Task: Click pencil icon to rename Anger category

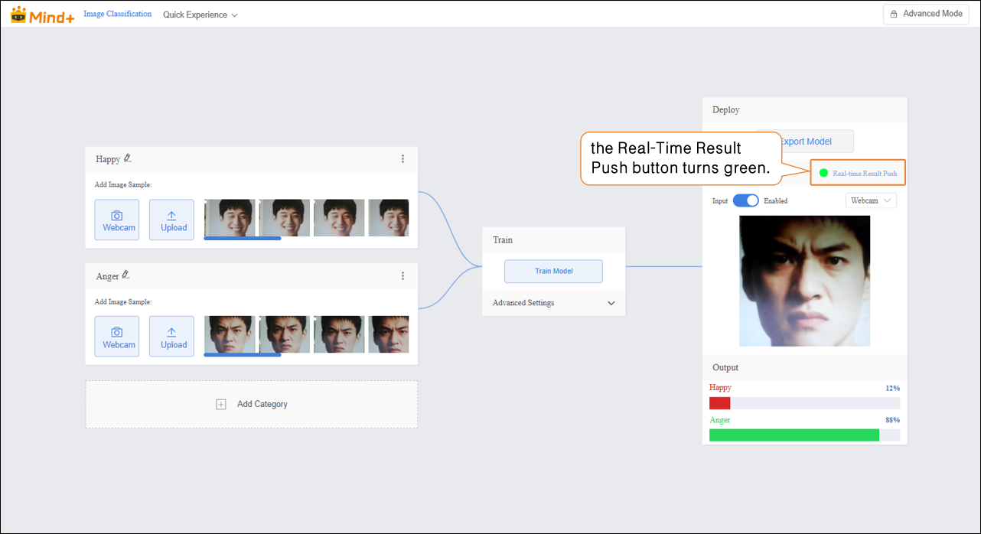Action: 126,275
